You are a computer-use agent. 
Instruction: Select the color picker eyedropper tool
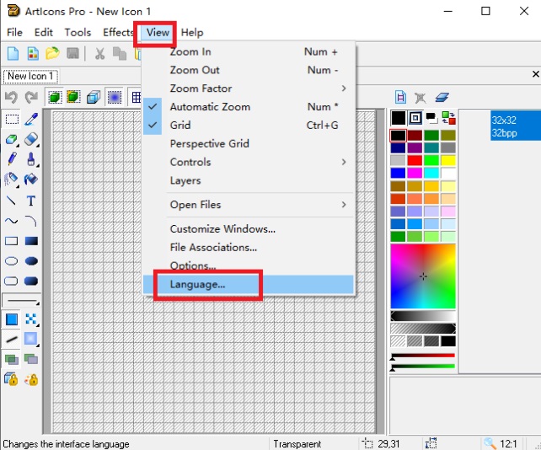(31, 120)
